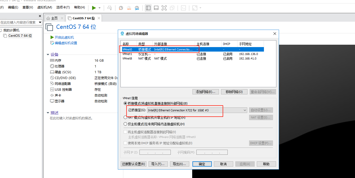The height and width of the screenshot is (178, 355).
Task: Open the library search dropdown arrow
Action: (40, 22)
